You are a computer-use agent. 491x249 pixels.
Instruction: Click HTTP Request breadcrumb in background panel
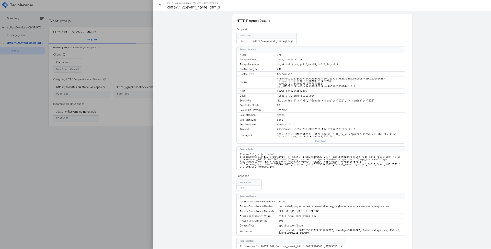pyautogui.click(x=75, y=48)
